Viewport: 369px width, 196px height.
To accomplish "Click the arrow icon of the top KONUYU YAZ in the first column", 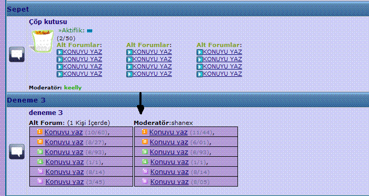I will [x=60, y=52].
